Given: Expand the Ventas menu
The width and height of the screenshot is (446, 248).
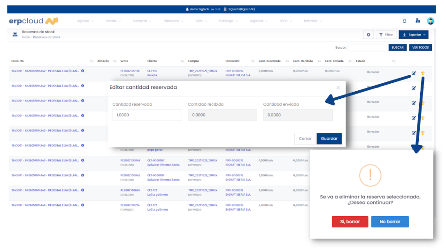Looking at the screenshot, I should coord(113,21).
